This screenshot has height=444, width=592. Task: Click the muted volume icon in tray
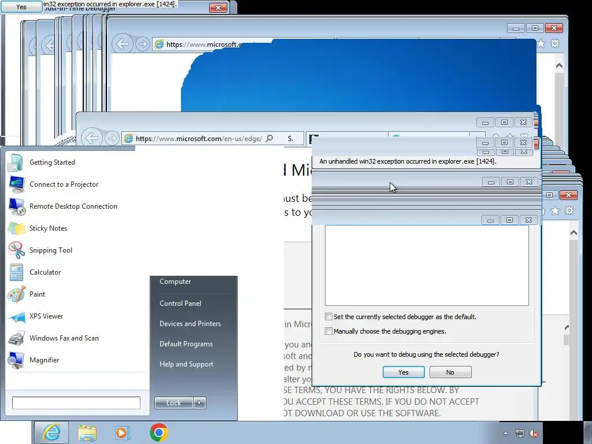pyautogui.click(x=534, y=434)
